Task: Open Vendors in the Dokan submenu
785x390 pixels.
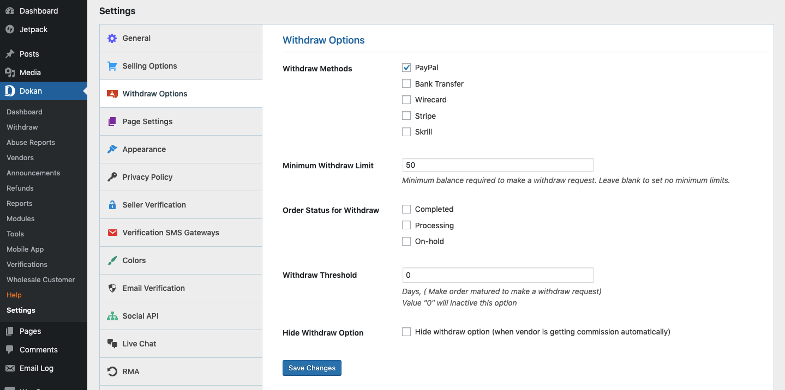Action: [x=20, y=157]
